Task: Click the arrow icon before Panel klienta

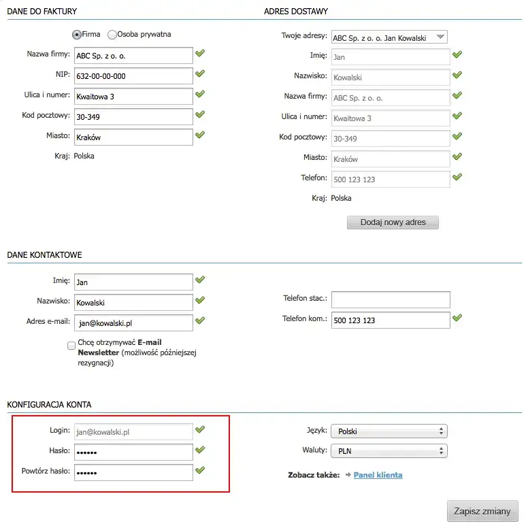Action: (348, 475)
